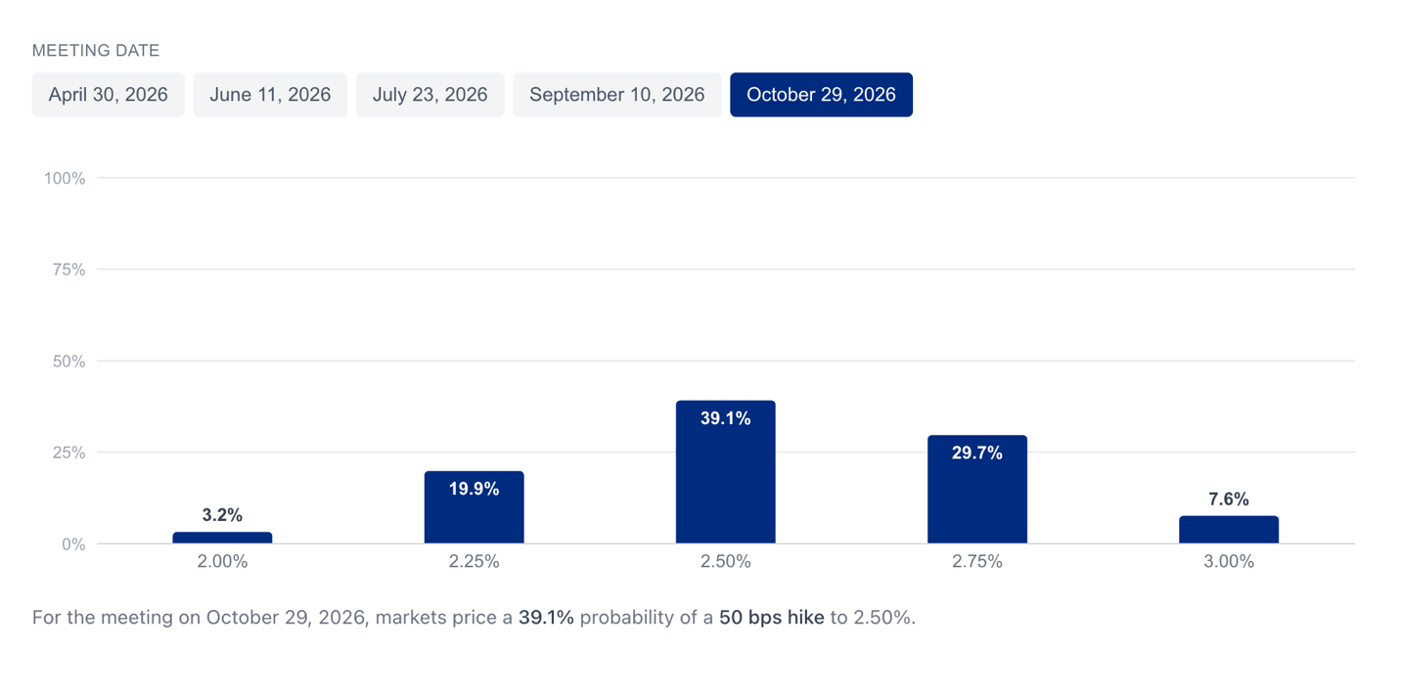Click the 3.2% value label above the bar
The image size is (1401, 691).
pos(222,515)
